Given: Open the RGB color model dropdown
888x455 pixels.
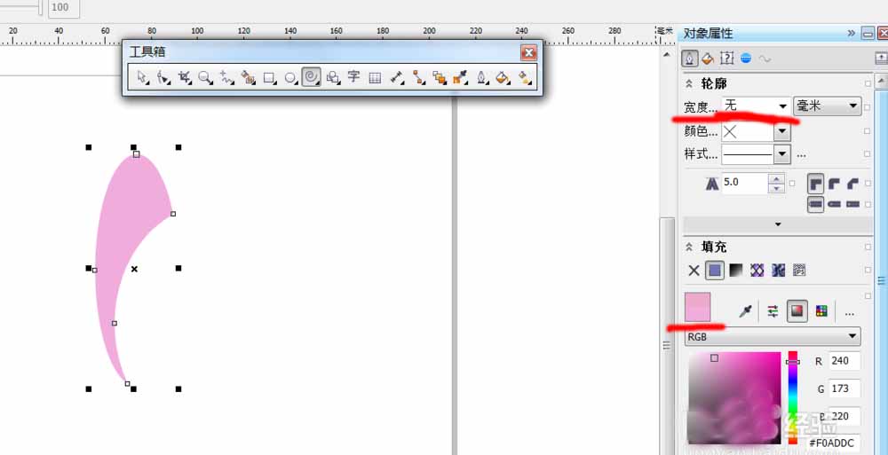Looking at the screenshot, I should pyautogui.click(x=773, y=337).
